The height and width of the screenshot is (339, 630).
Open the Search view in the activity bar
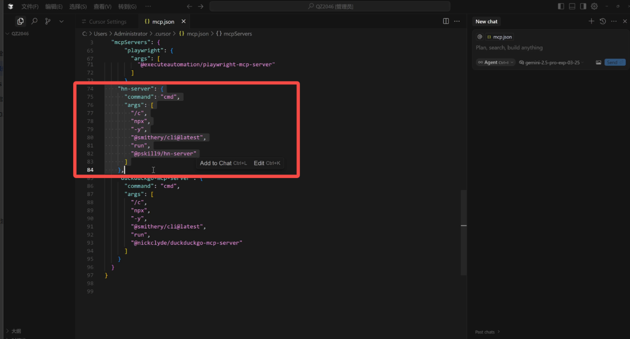point(34,21)
